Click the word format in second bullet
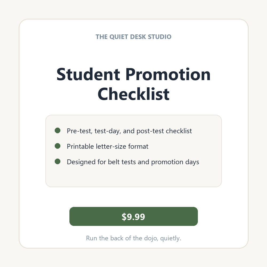This screenshot has height=267, width=267. [138, 146]
